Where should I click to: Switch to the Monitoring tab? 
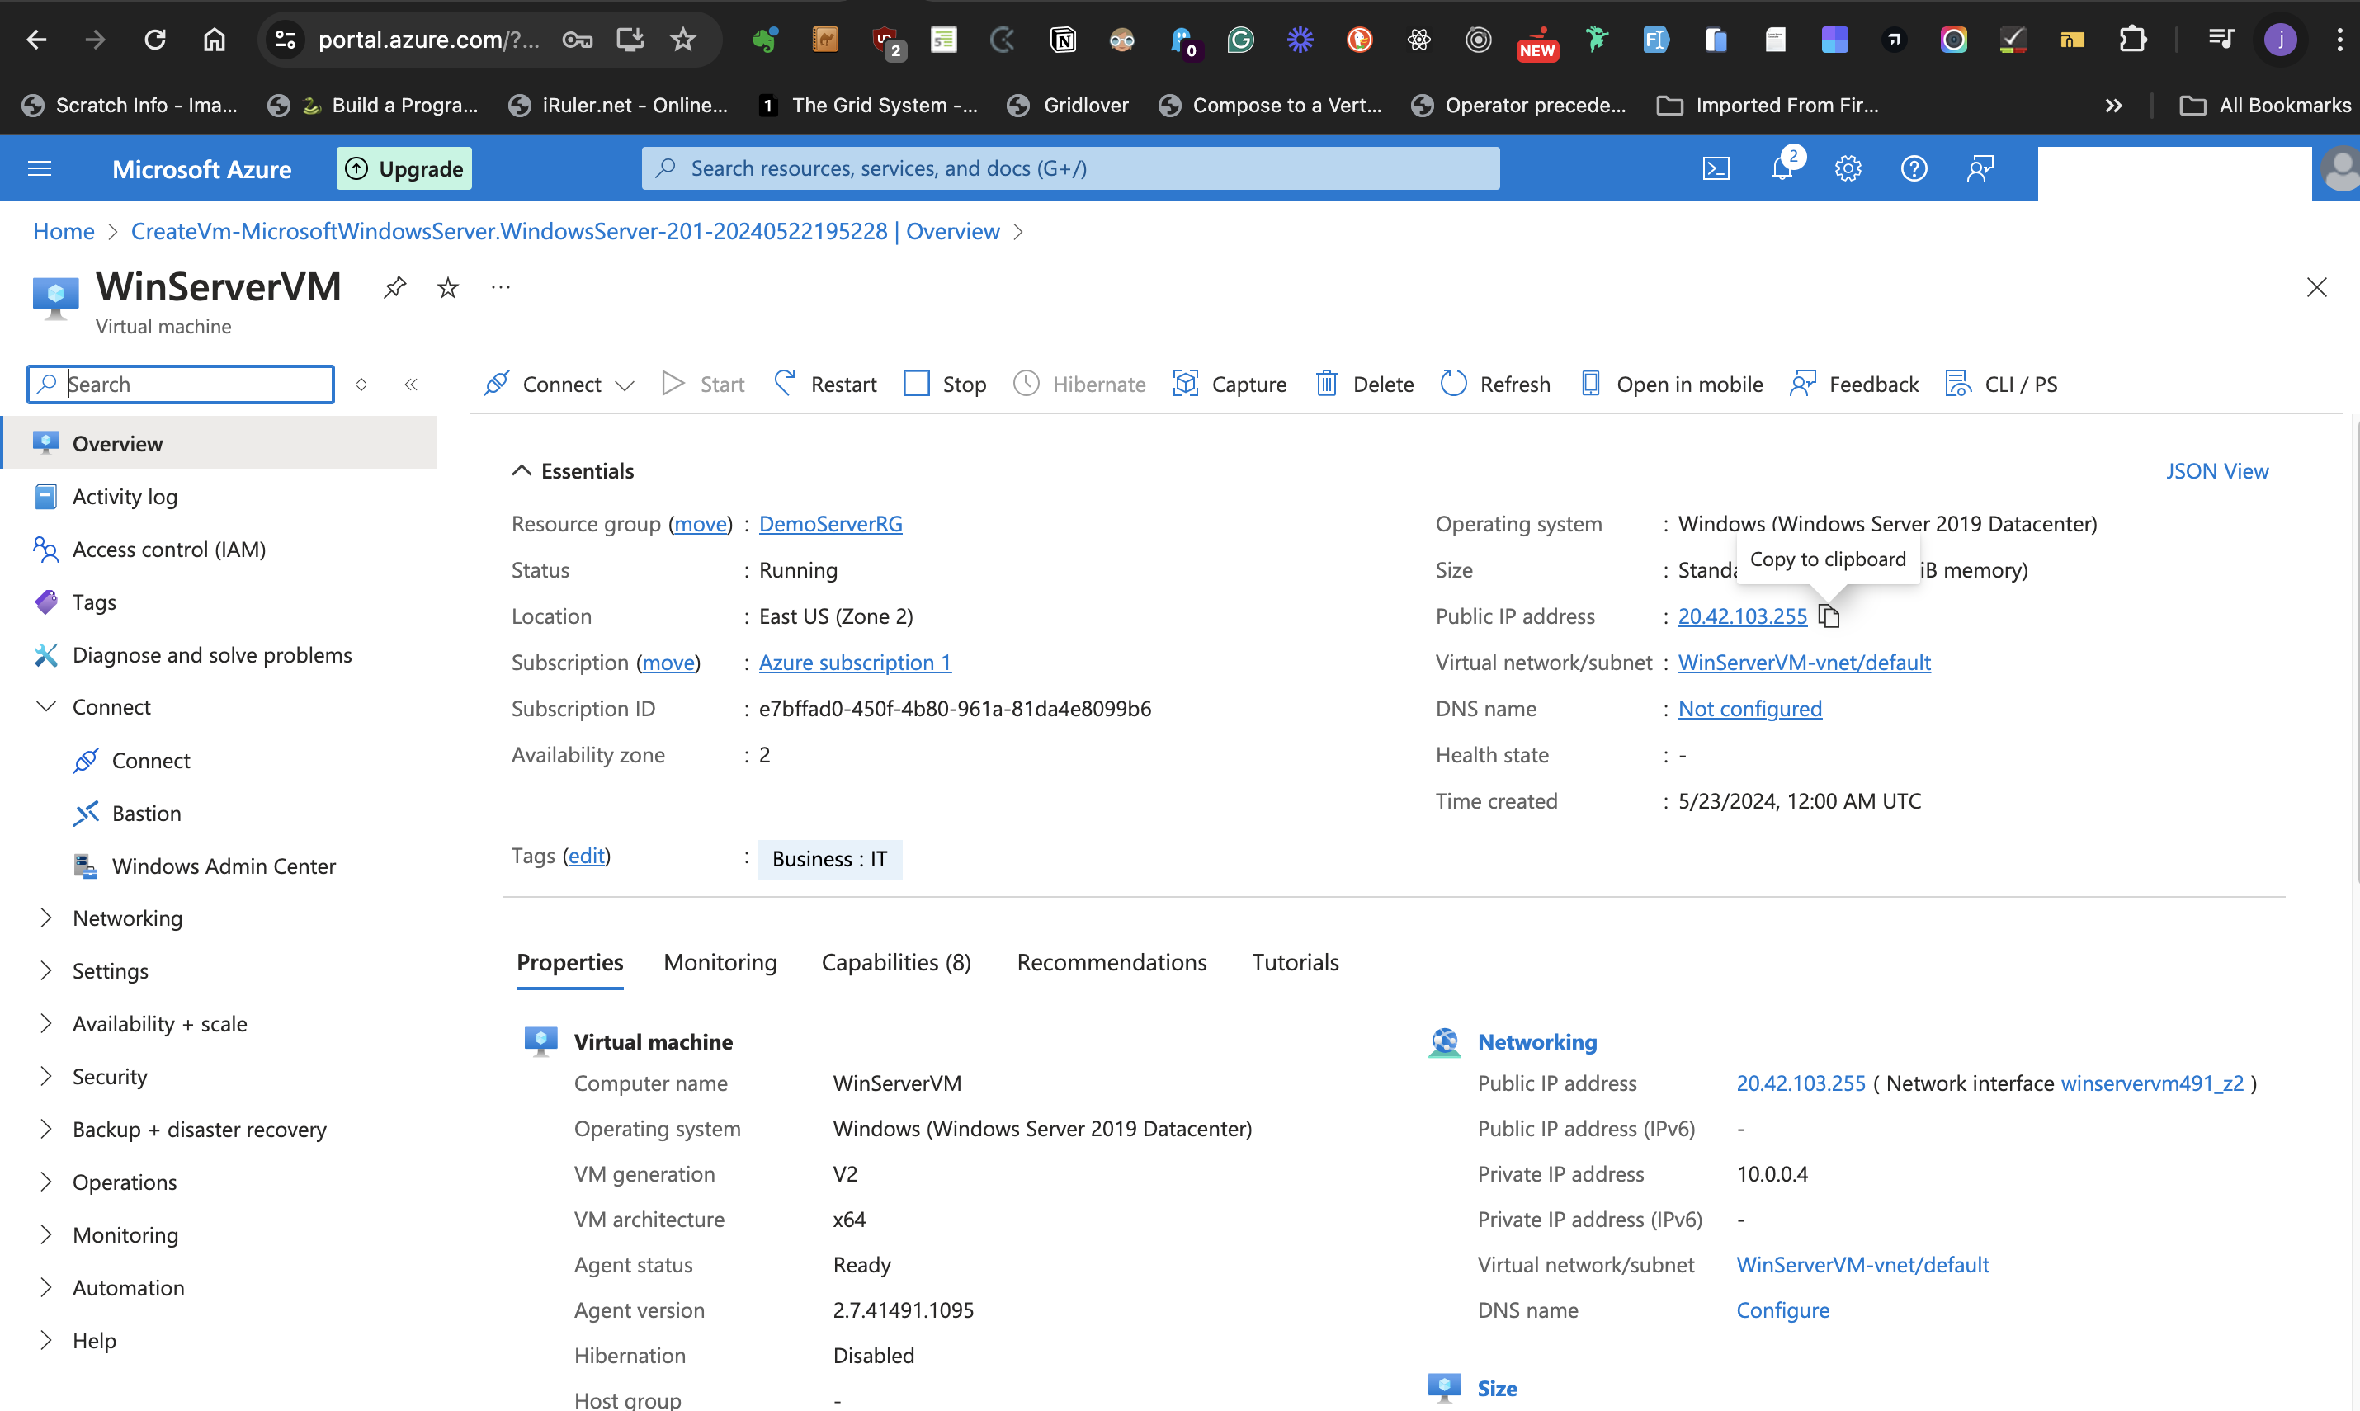tap(720, 961)
